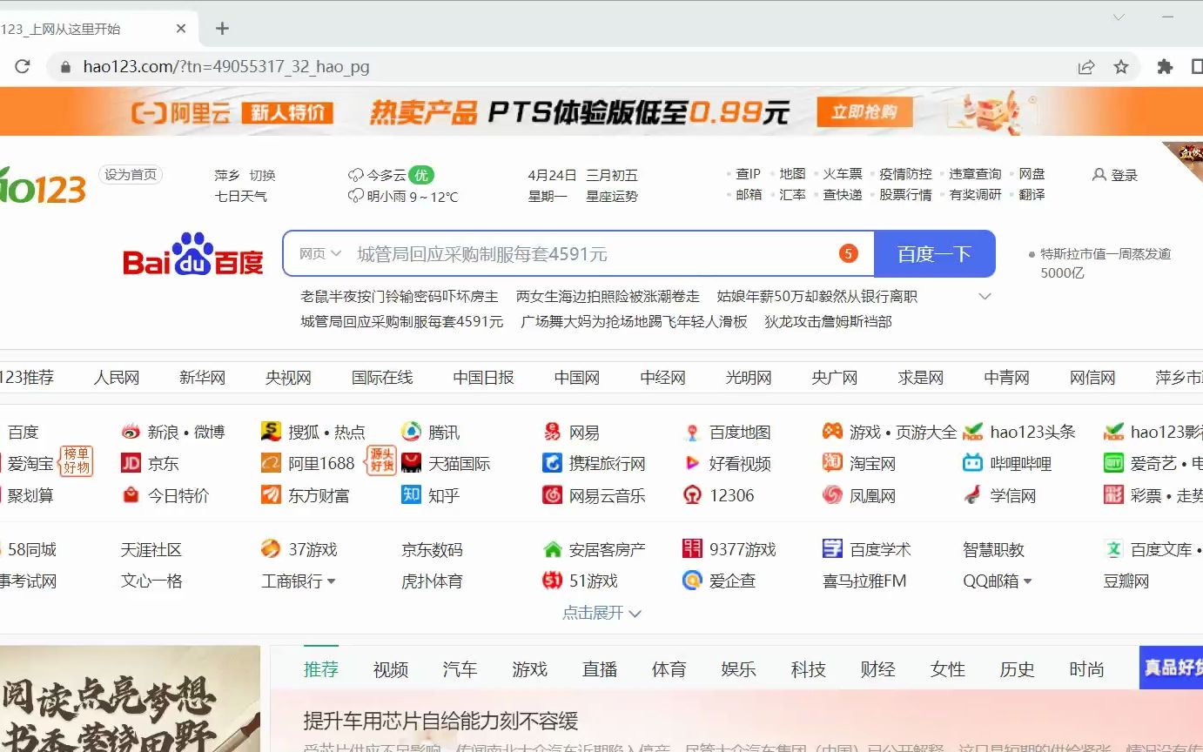Open the 网易 site icon

552,432
